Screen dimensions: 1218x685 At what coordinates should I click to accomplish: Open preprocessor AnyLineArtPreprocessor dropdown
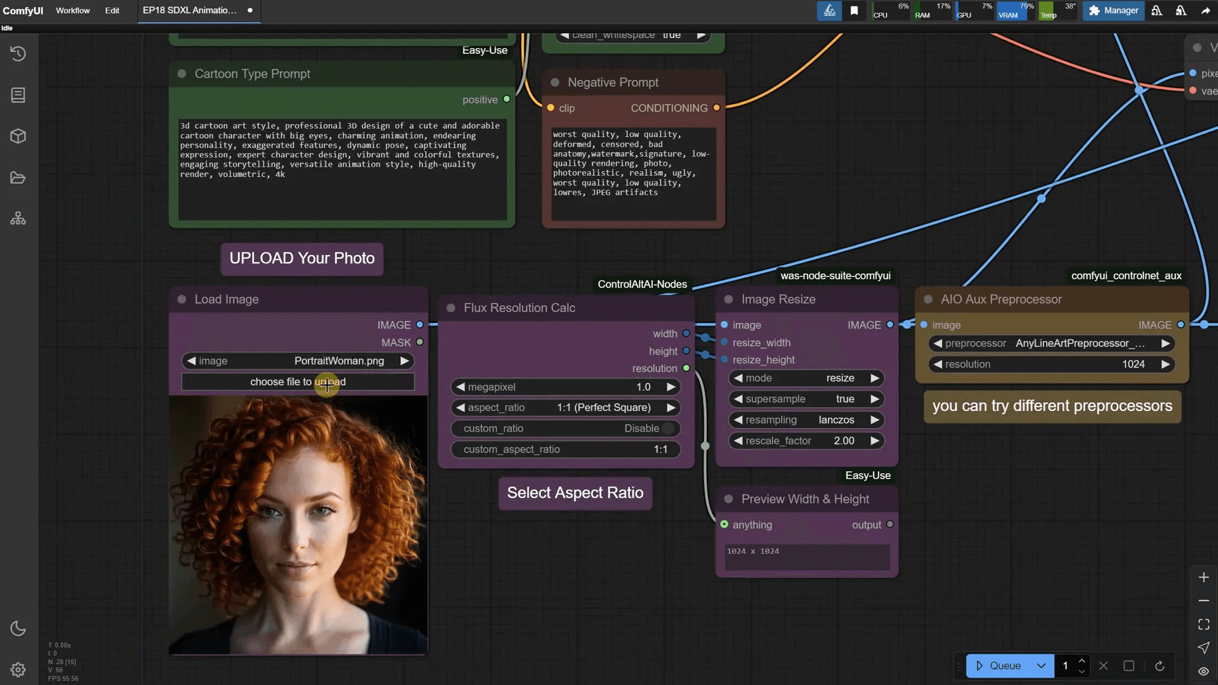click(x=1051, y=344)
